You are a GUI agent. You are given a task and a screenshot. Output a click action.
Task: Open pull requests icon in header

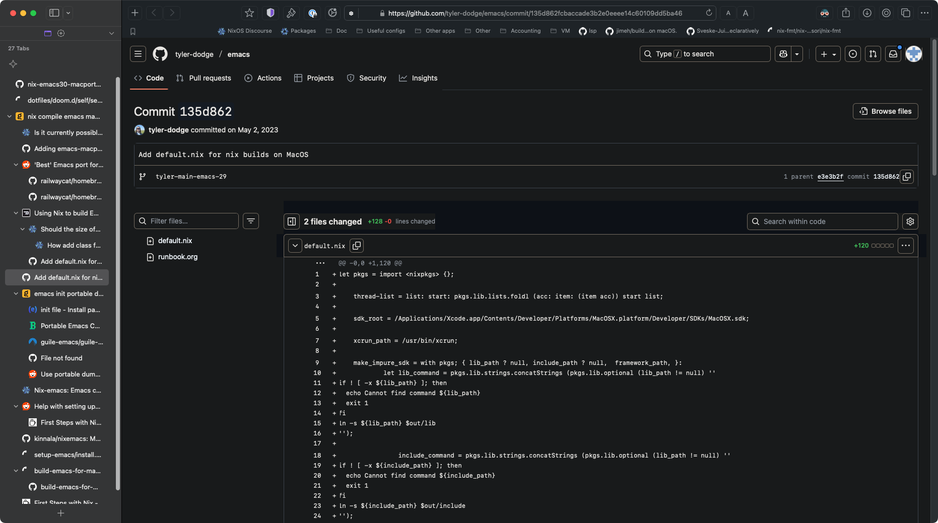point(873,54)
